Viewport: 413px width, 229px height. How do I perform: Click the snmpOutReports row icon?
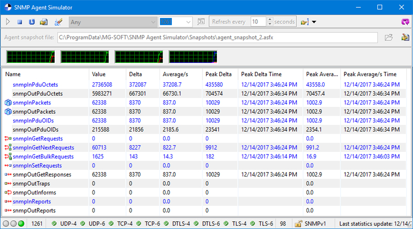pos(8,210)
